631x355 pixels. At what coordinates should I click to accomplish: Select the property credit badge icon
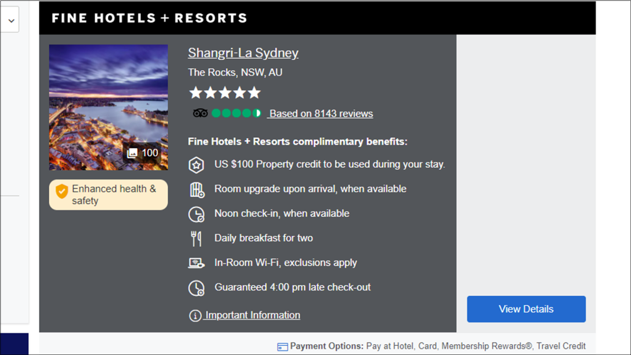[x=196, y=164]
